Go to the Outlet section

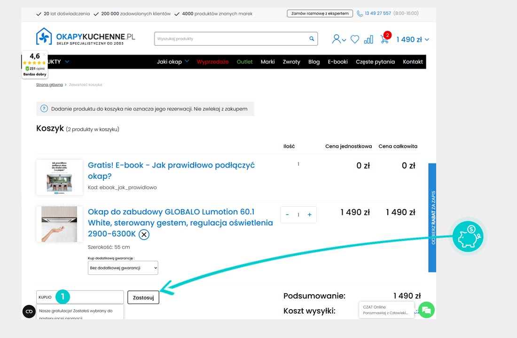tap(244, 62)
